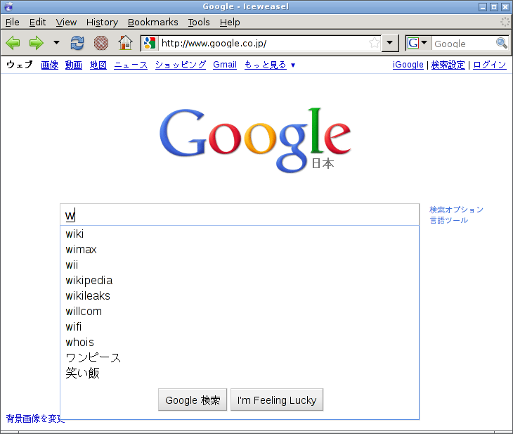Open 言語ツール language tools
Image resolution: width=513 pixels, height=434 pixels.
click(x=448, y=220)
